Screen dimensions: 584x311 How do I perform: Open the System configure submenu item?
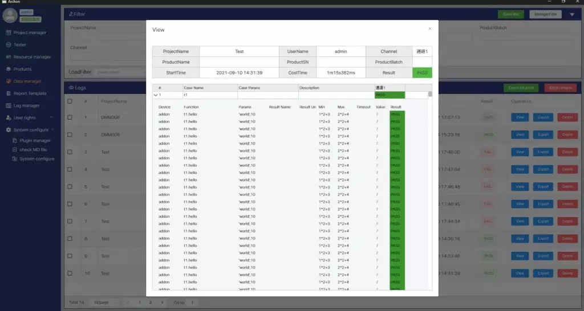(36, 159)
